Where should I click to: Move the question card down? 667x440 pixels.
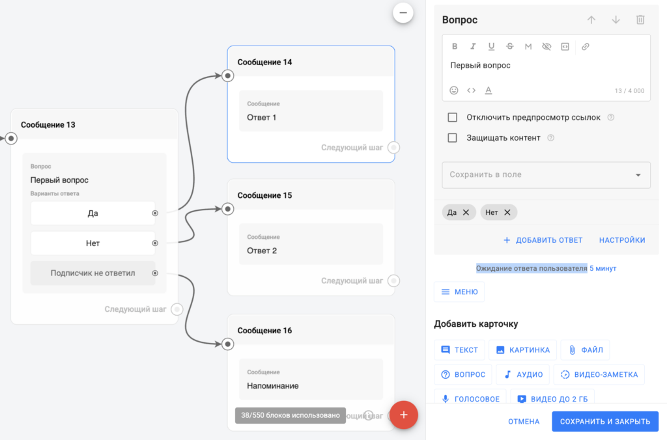pos(616,20)
